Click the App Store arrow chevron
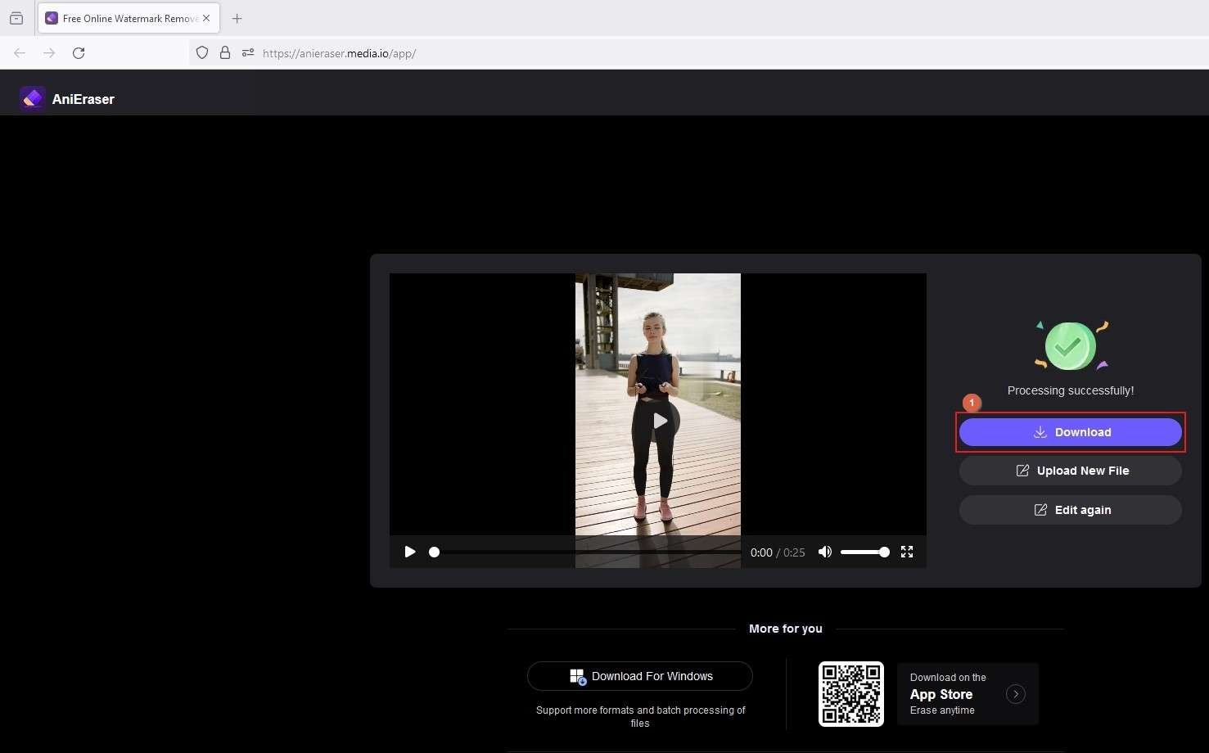Image resolution: width=1209 pixels, height=753 pixels. coord(1016,694)
